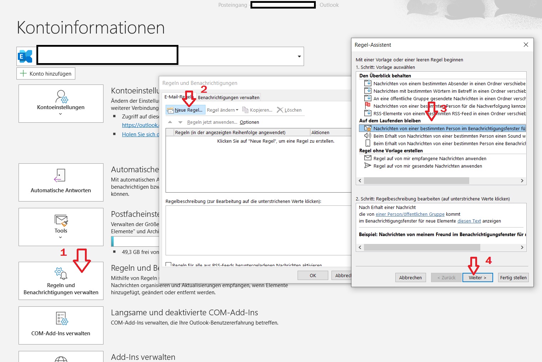The height and width of the screenshot is (362, 542).
Task: Open the einer Person/öffentlichen Gruppe link
Action: click(x=410, y=214)
